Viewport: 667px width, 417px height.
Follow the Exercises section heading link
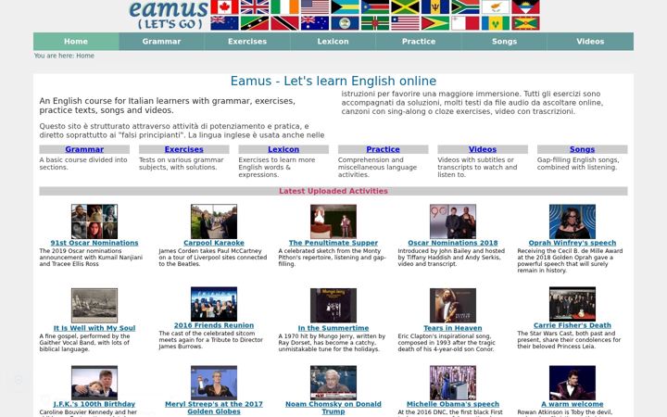click(x=183, y=149)
